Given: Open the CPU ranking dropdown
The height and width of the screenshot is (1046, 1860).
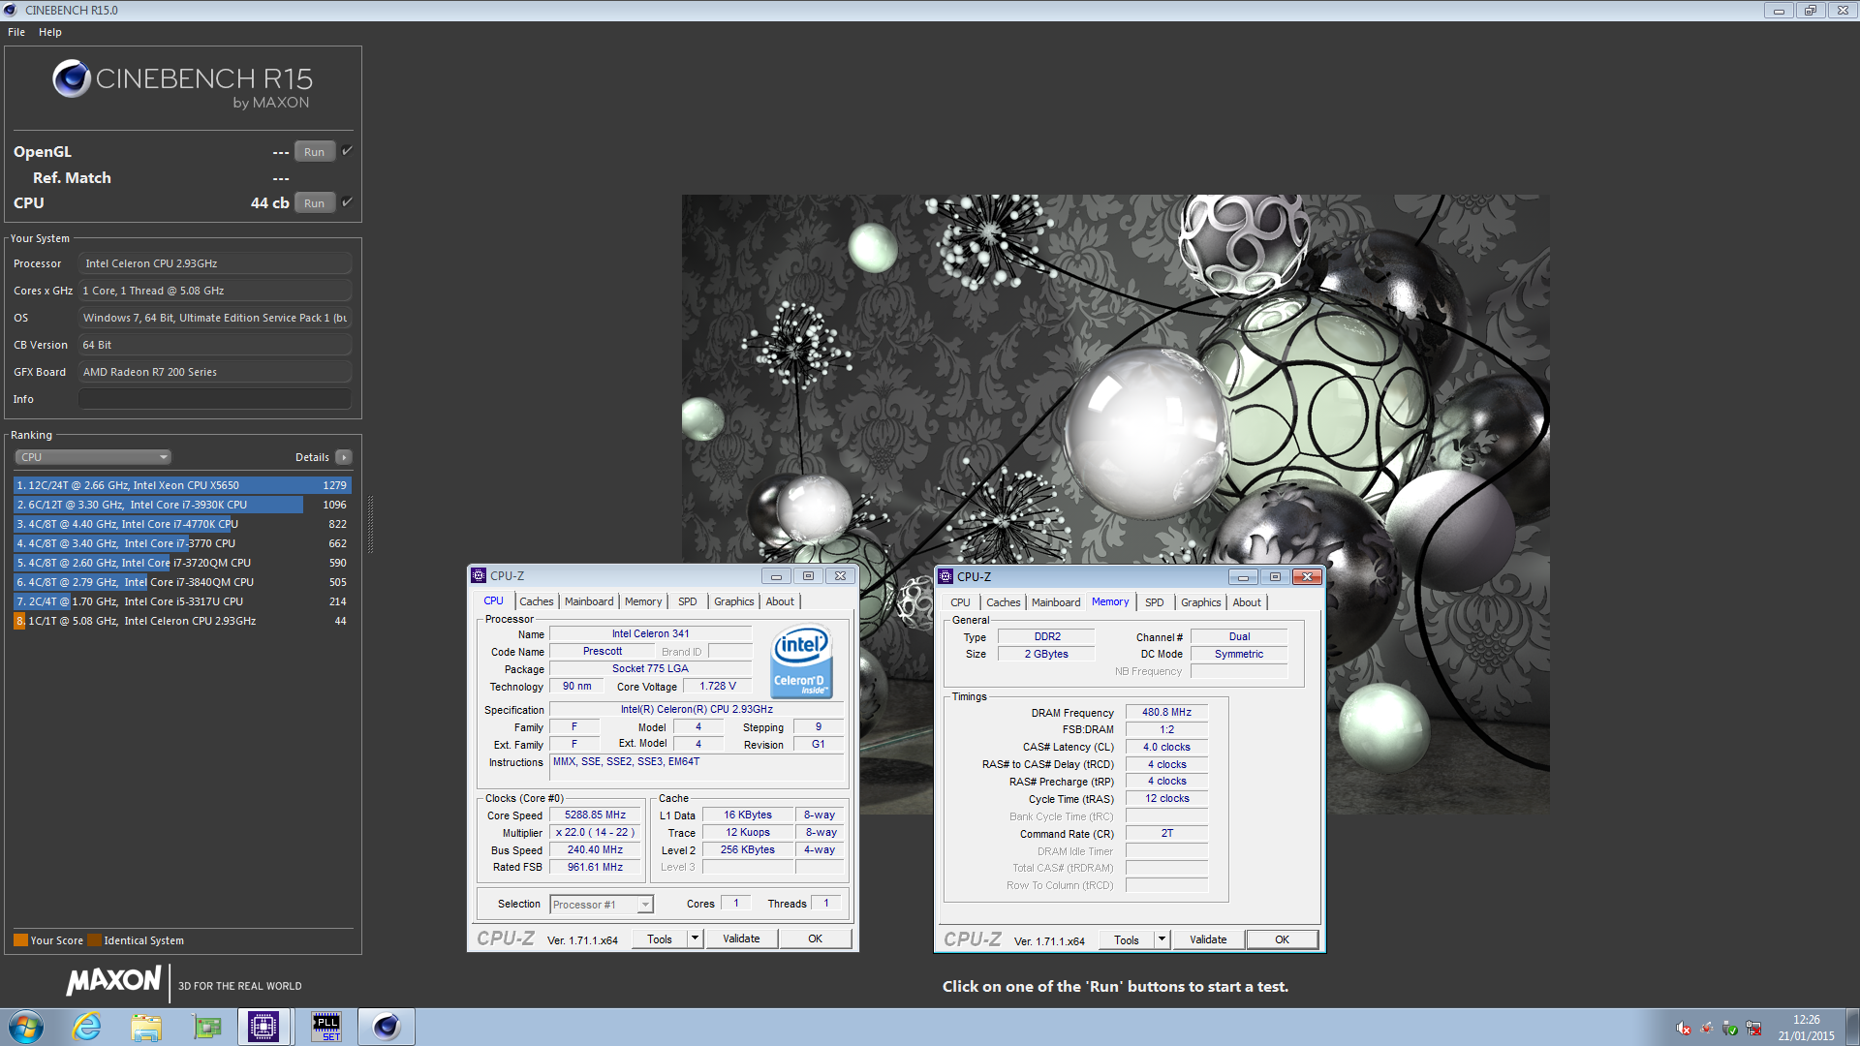Looking at the screenshot, I should point(94,457).
